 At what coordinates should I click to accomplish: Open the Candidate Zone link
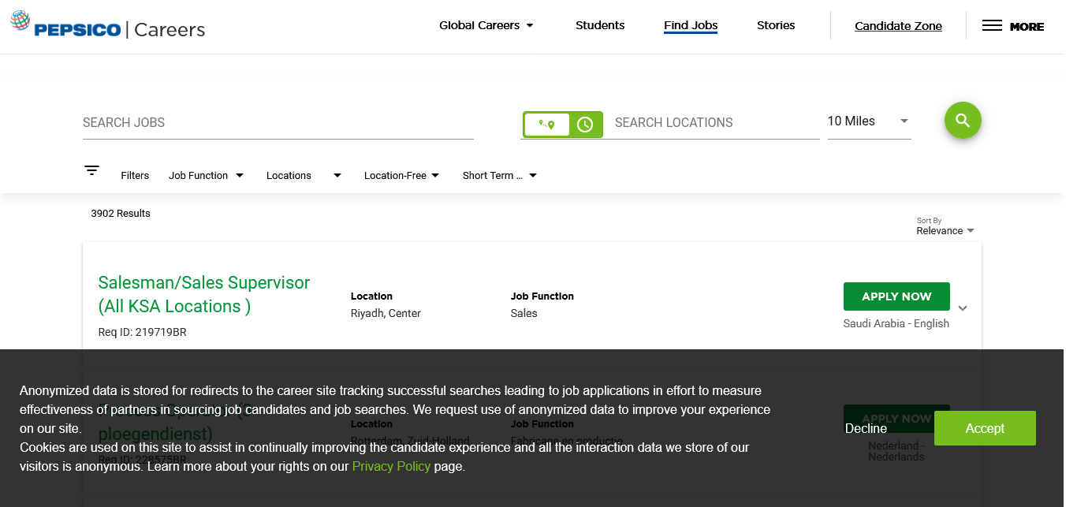898,26
